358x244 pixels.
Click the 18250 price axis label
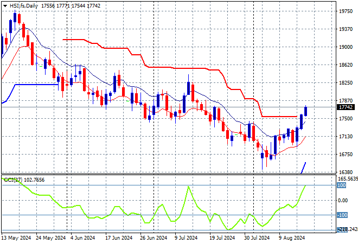[346, 82]
